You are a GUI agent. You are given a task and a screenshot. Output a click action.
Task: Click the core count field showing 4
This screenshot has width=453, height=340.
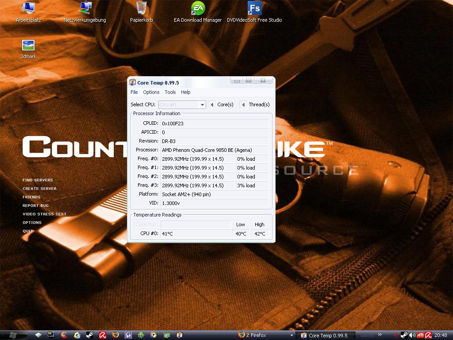tap(212, 104)
